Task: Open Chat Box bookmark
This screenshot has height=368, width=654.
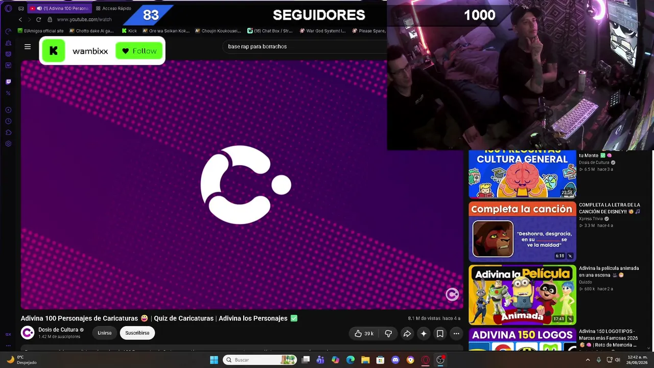Action: [270, 31]
